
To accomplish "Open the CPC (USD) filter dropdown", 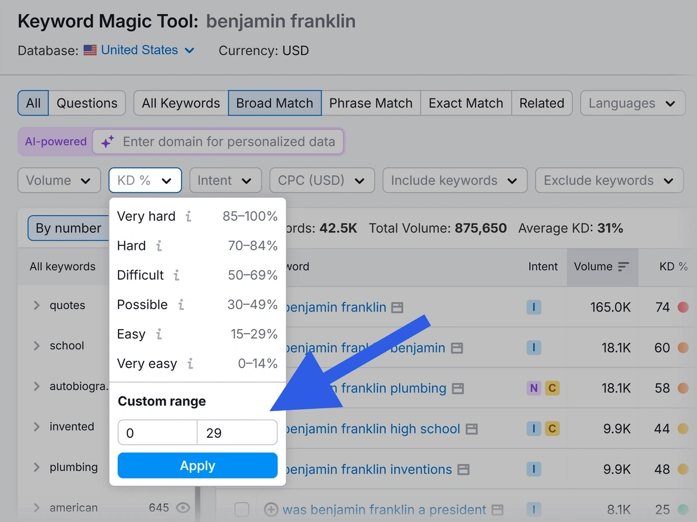I will click(x=321, y=181).
